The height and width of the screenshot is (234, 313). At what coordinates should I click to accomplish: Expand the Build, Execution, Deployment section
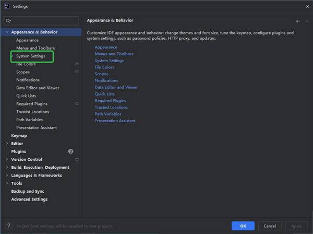coord(7,168)
